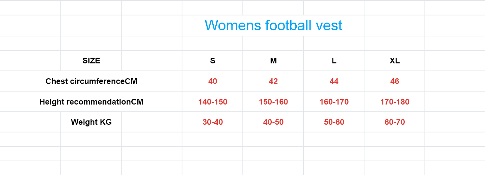Click chest value 40 cell

(212, 81)
